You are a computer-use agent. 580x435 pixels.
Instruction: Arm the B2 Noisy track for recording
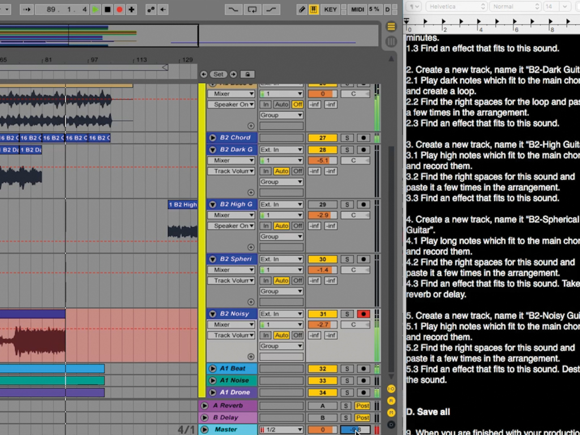click(362, 313)
